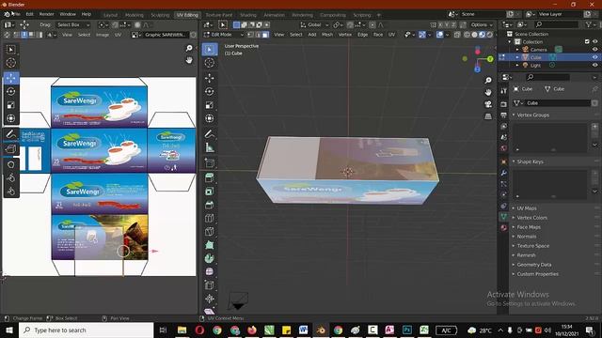This screenshot has width=602, height=338.
Task: Open the Edit Mode dropdown
Action: pos(224,35)
